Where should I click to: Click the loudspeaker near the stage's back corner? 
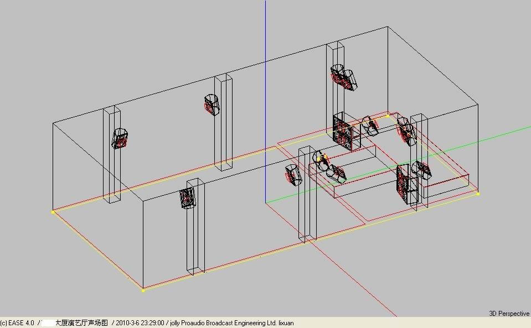pos(370,126)
